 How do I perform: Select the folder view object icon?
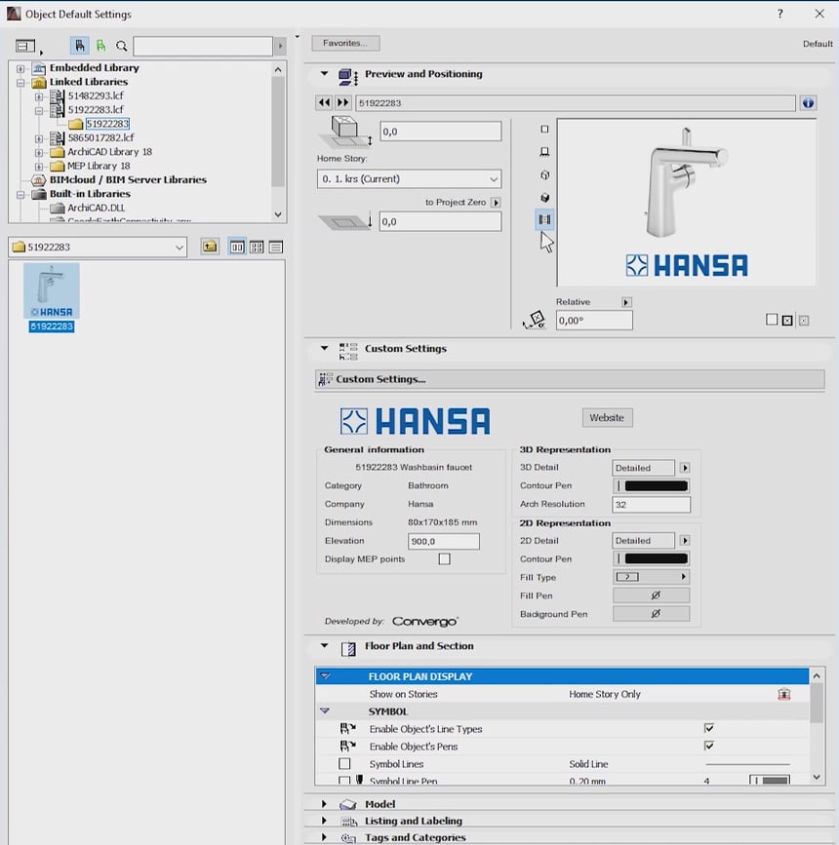79,47
